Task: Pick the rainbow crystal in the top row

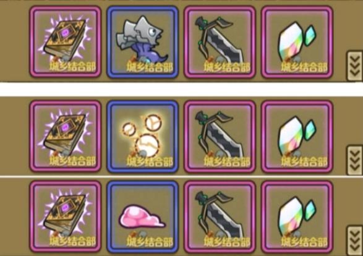Action: point(297,41)
